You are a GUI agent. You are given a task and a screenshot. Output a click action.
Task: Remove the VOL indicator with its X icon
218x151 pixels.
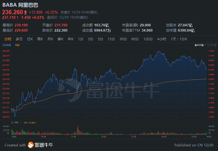pos(12,123)
